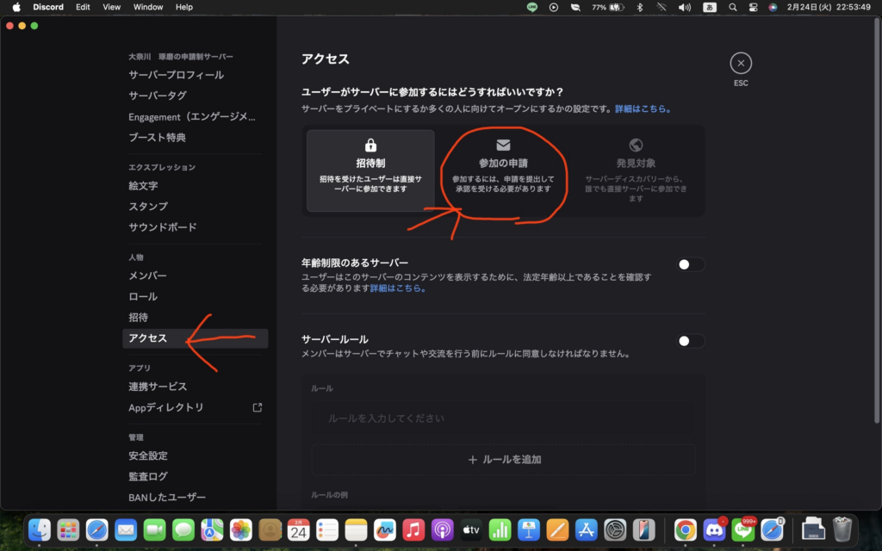Click the volume icon in menu bar
Viewport: 882px width, 551px height.
[x=685, y=7]
